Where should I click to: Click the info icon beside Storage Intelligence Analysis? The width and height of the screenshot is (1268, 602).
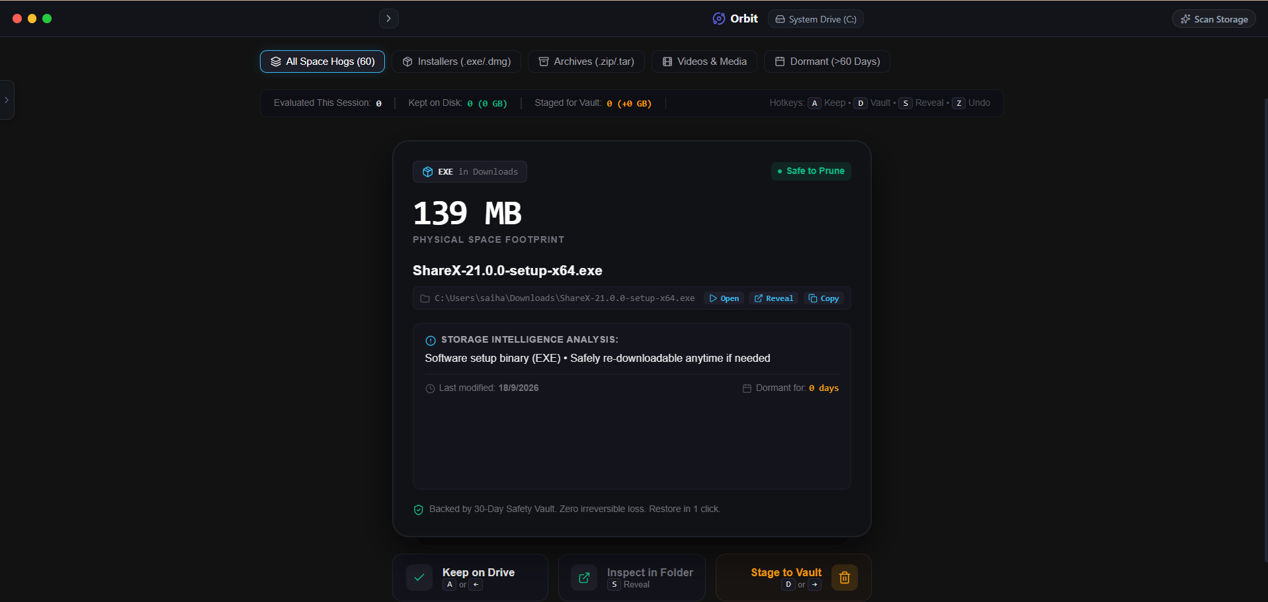pos(430,341)
